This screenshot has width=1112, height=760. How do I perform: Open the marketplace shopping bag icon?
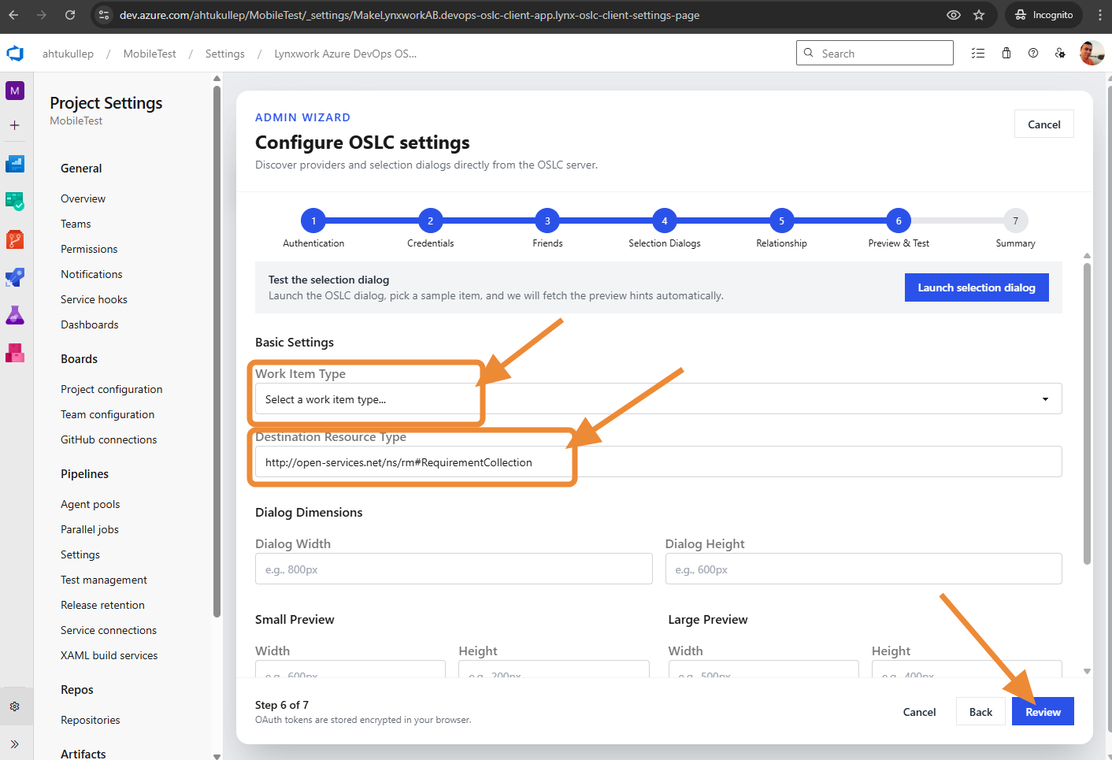(1006, 54)
